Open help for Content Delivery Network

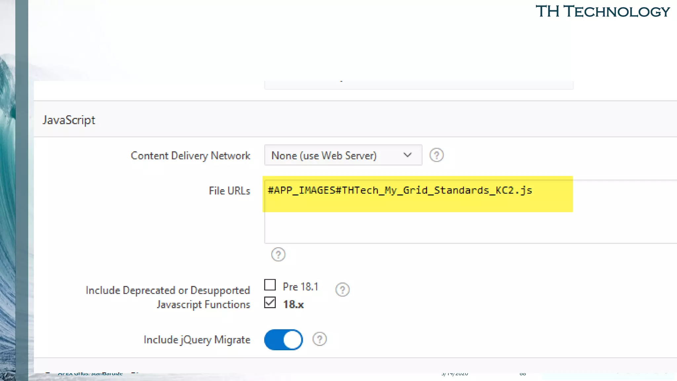(436, 155)
